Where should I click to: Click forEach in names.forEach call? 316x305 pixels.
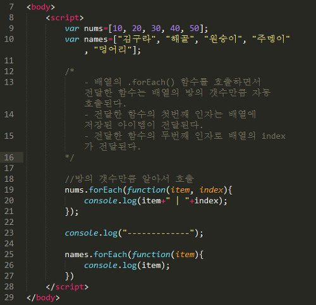pyautogui.click(x=111, y=254)
